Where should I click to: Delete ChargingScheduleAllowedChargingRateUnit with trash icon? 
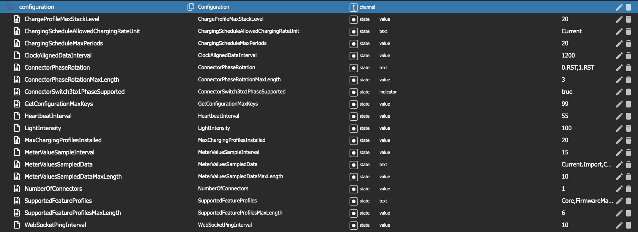[x=629, y=31]
